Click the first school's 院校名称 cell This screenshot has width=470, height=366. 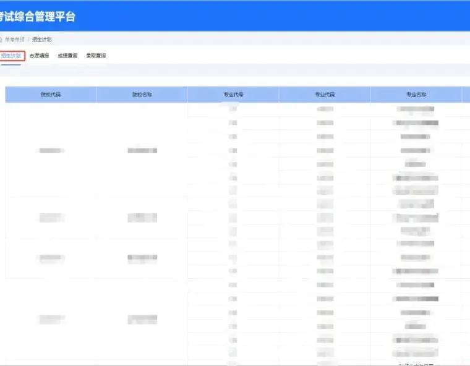pyautogui.click(x=142, y=150)
